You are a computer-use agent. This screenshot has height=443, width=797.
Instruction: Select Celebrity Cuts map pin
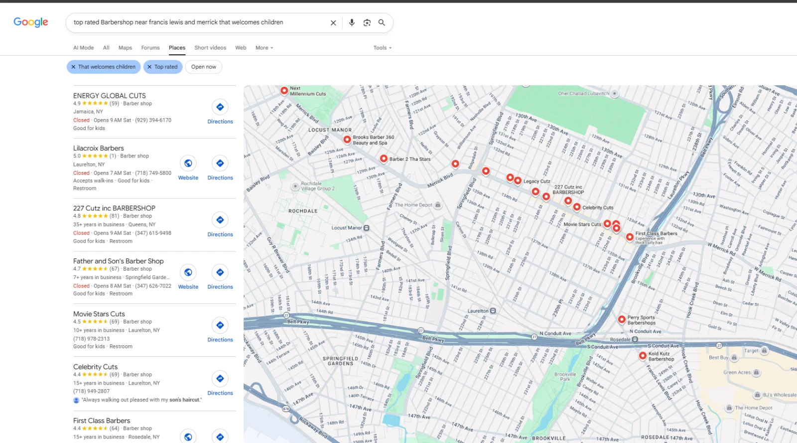(x=577, y=207)
